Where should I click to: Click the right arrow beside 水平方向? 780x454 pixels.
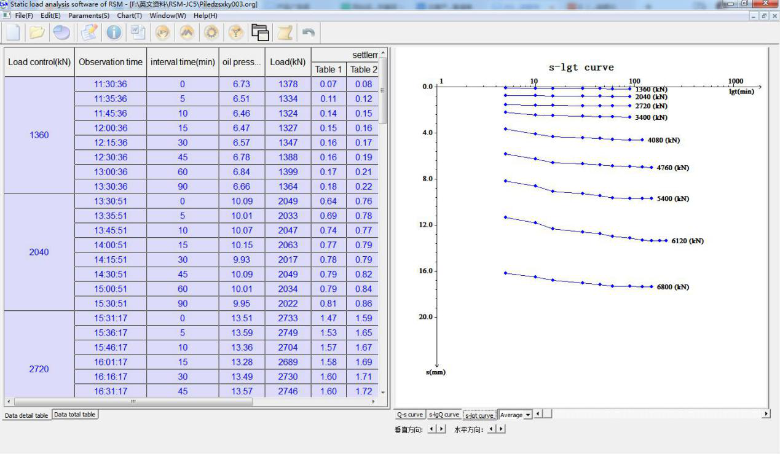click(x=502, y=429)
